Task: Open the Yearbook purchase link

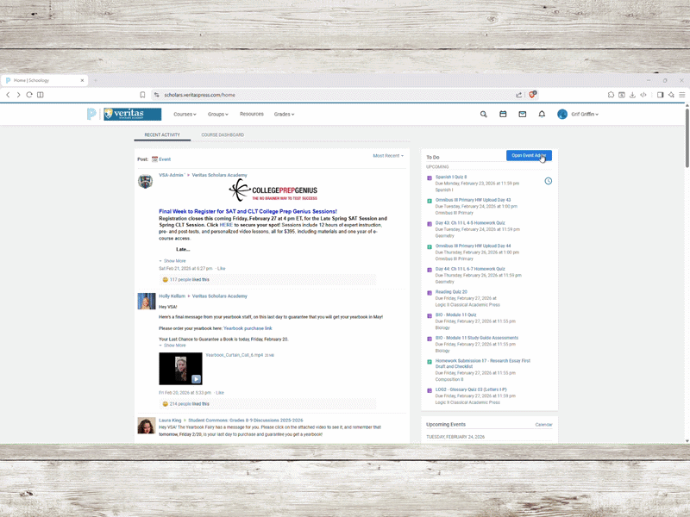Action: (x=248, y=328)
